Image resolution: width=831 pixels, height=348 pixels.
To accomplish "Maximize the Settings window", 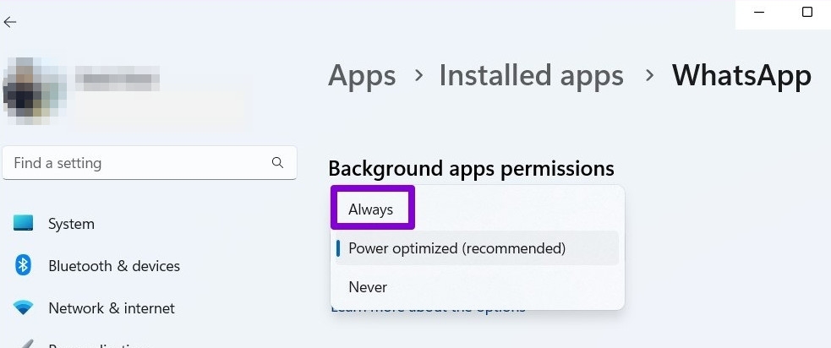I will click(x=807, y=13).
